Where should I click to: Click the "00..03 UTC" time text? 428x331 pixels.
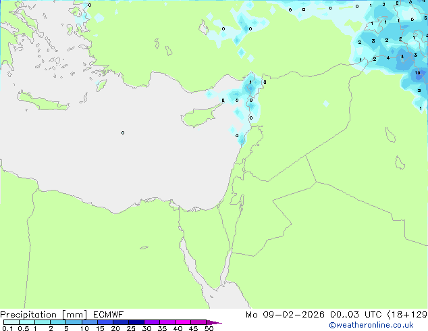(x=356, y=315)
